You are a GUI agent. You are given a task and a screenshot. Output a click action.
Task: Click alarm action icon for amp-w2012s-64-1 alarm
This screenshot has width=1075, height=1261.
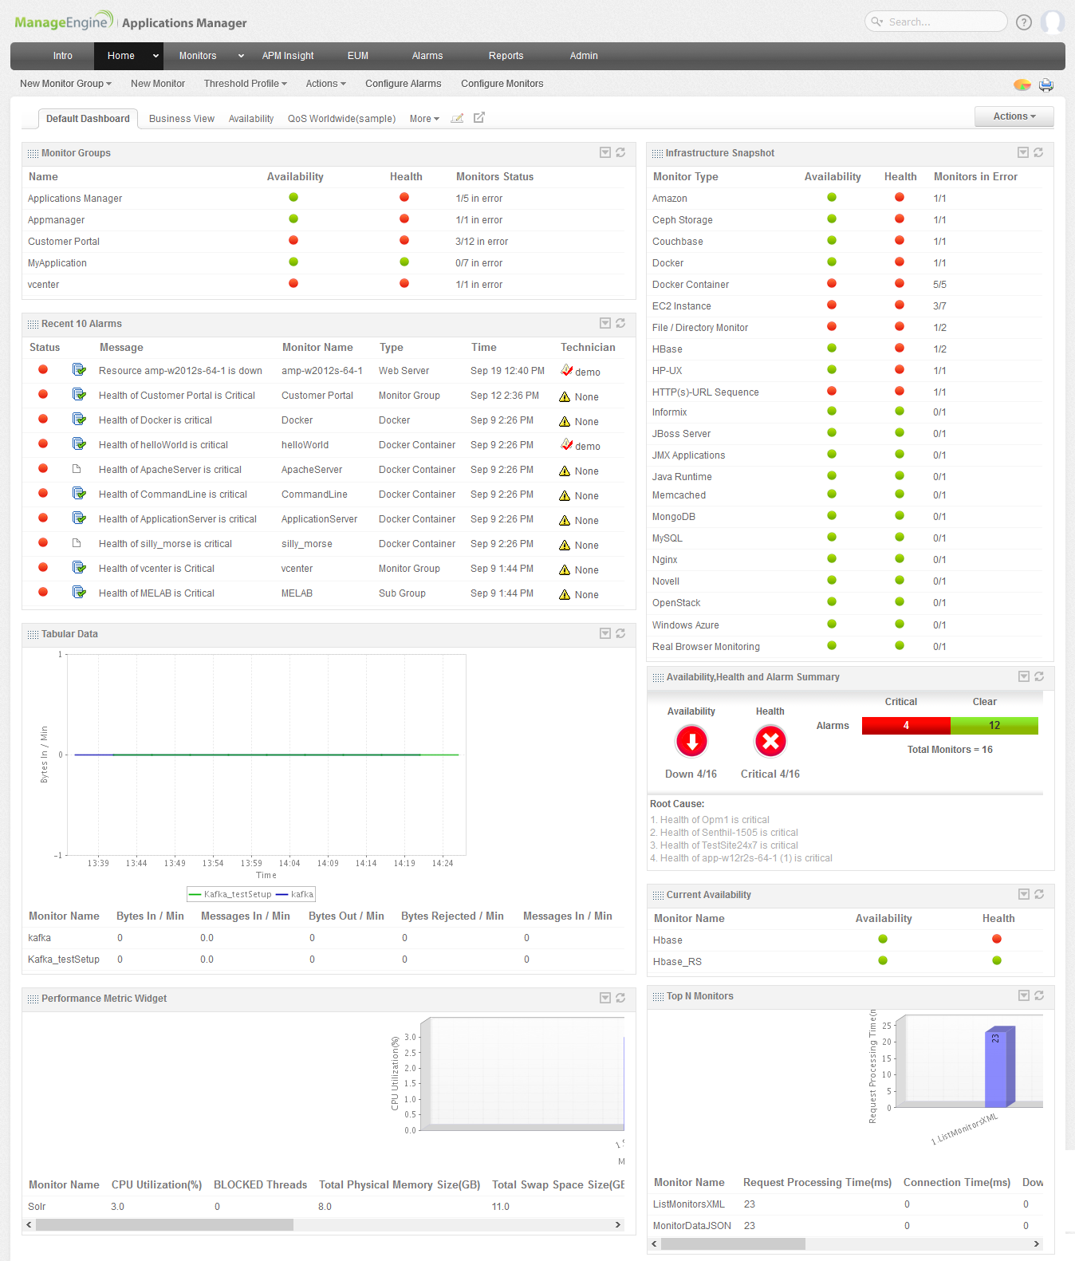point(79,369)
